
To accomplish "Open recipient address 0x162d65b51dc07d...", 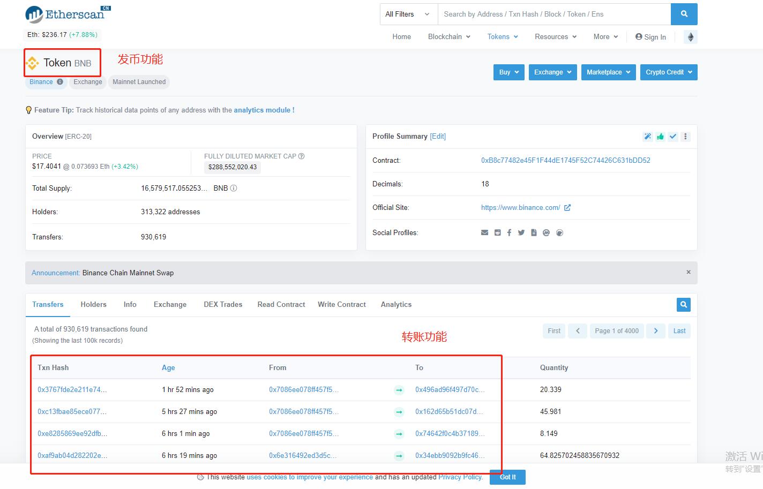I will click(449, 412).
